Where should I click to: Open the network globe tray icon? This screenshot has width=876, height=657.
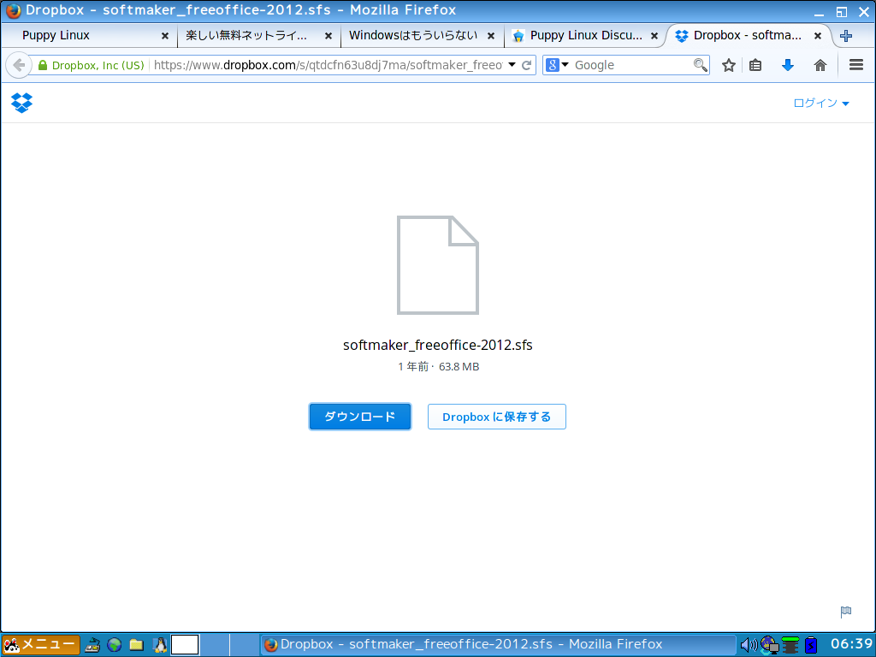pyautogui.click(x=769, y=645)
